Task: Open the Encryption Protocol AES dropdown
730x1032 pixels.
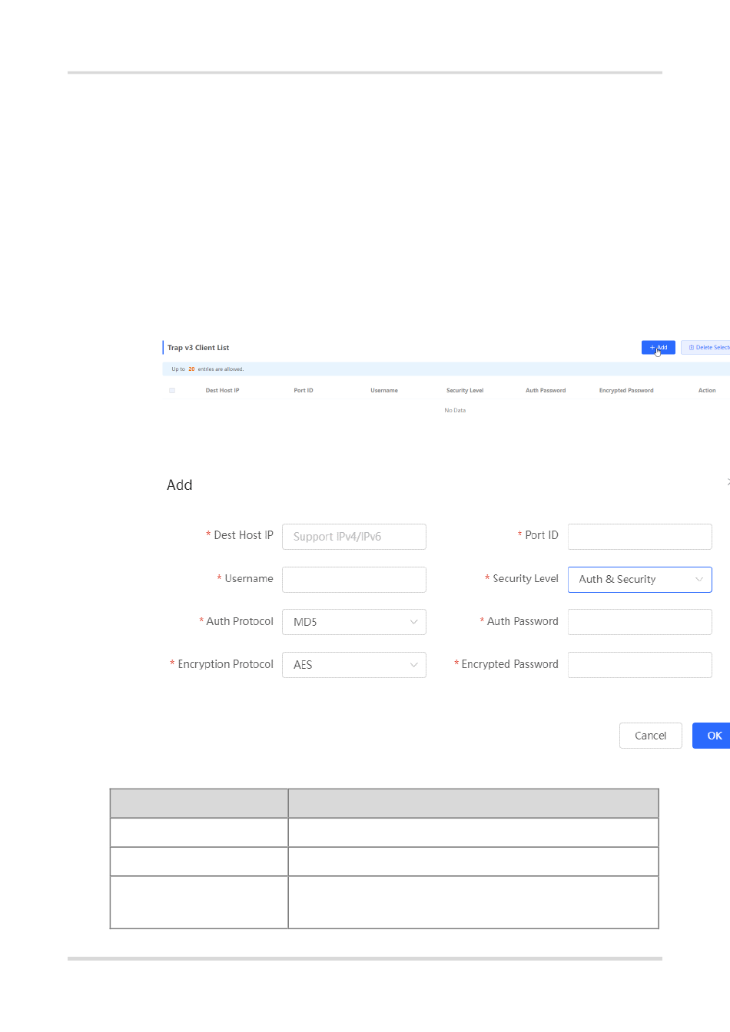Action: [x=353, y=665]
